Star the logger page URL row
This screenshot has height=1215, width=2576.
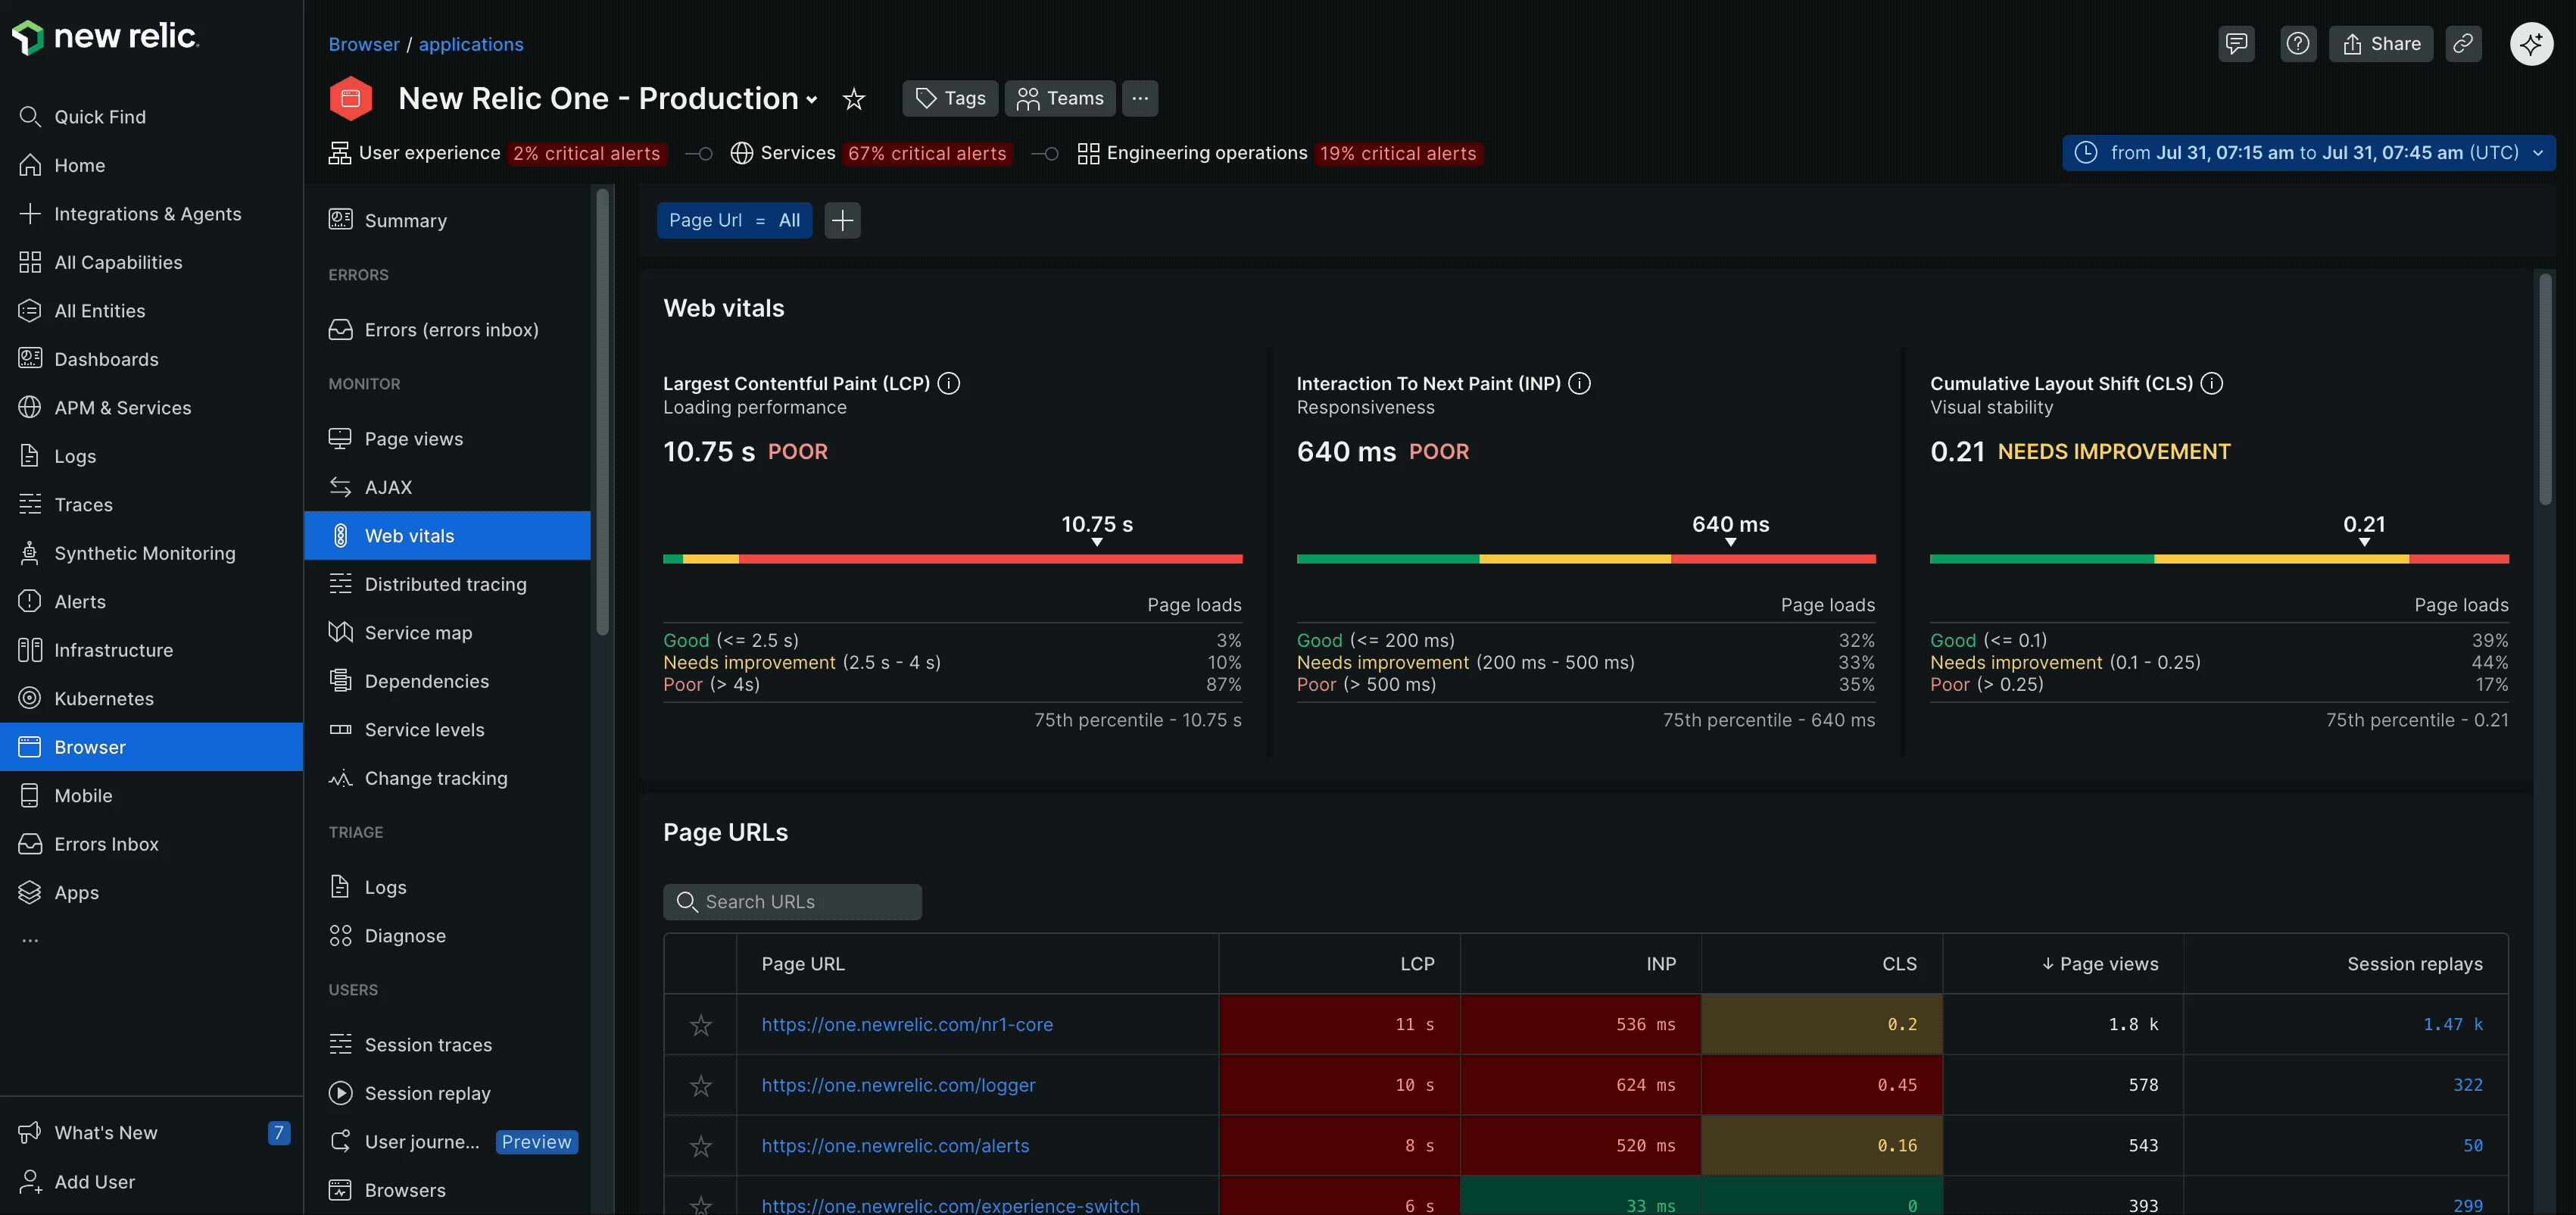[x=700, y=1086]
